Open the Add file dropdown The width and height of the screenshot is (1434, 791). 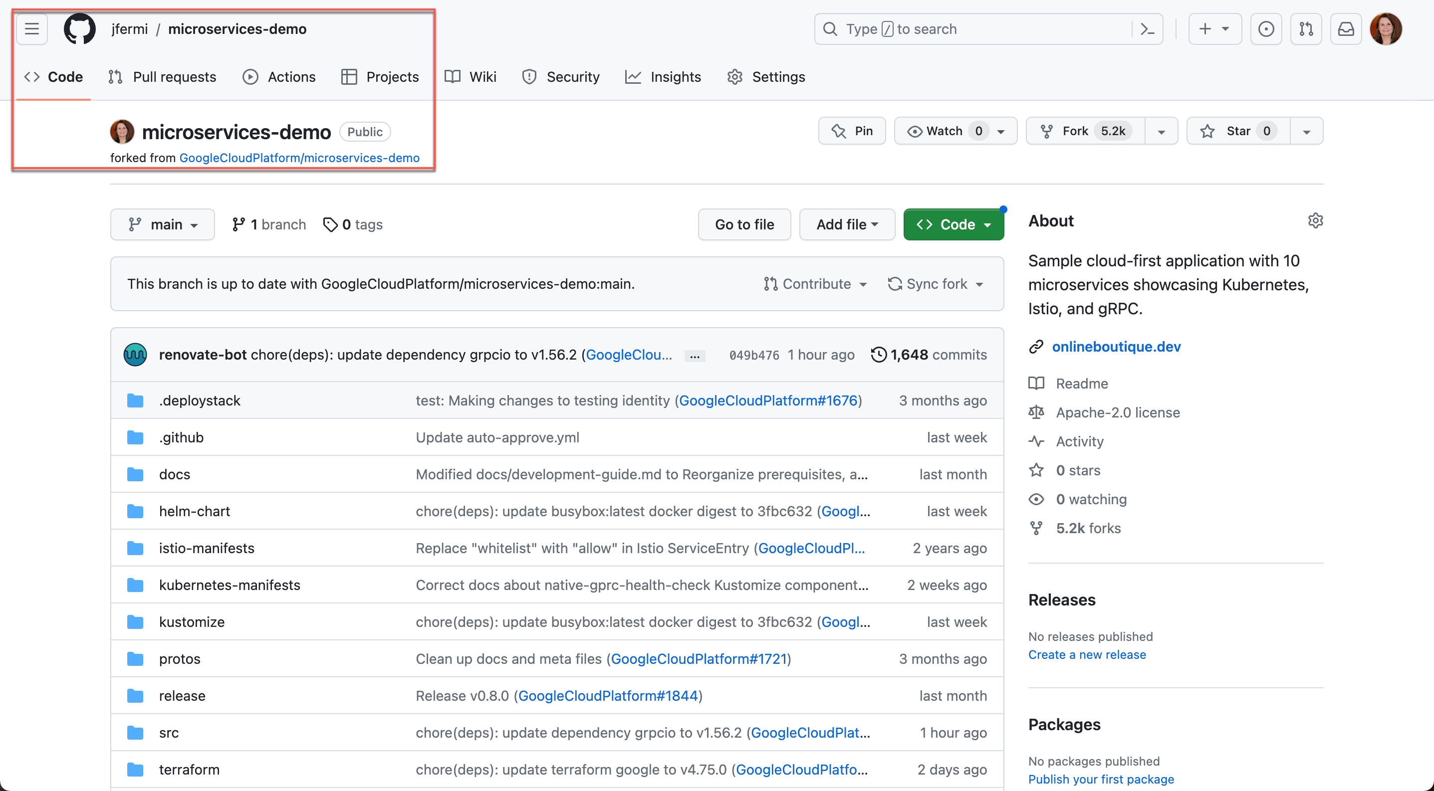click(847, 224)
